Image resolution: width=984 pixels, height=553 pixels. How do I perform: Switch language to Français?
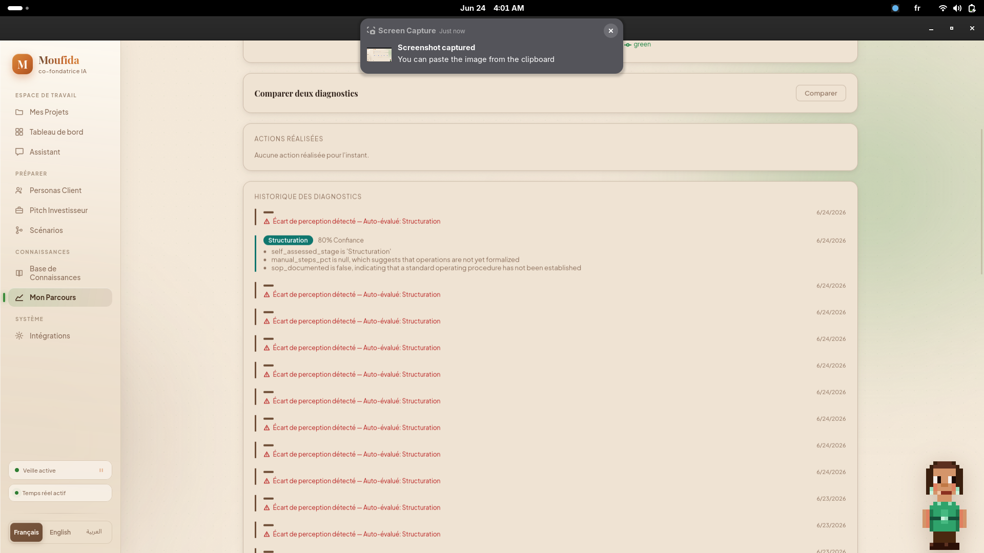[x=26, y=533]
